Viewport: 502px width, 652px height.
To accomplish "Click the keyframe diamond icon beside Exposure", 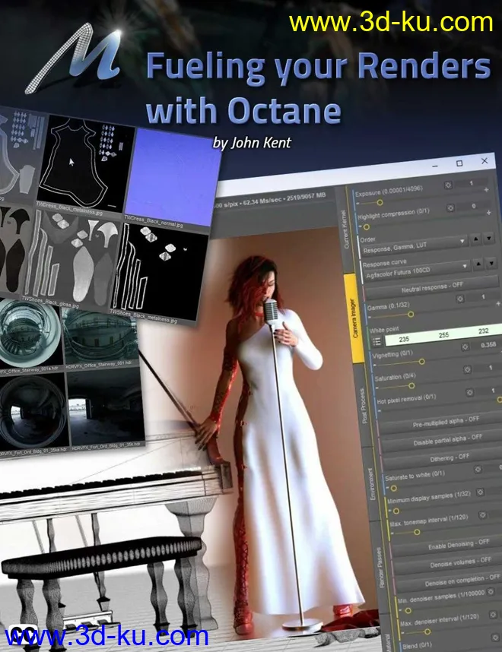I will click(448, 185).
